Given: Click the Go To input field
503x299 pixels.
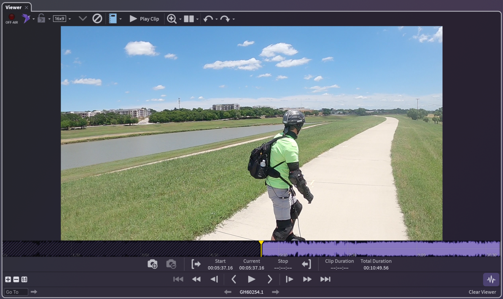Looking at the screenshot, I should [16, 292].
